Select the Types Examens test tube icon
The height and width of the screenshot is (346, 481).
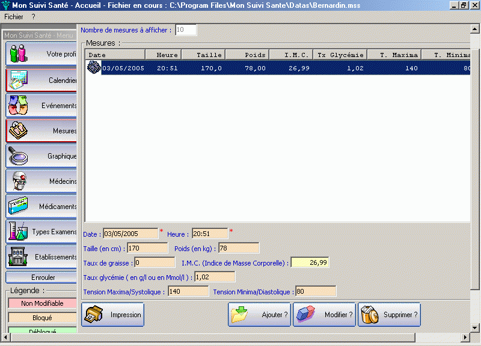pyautogui.click(x=18, y=231)
